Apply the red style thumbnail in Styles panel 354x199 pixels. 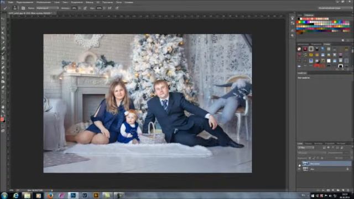(305, 49)
